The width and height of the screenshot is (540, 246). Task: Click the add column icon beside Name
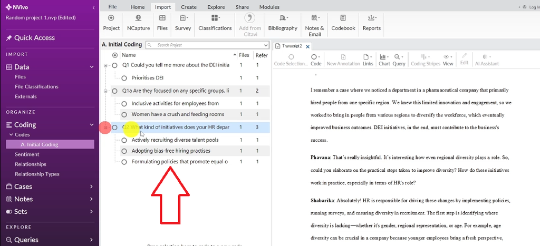coord(115,55)
